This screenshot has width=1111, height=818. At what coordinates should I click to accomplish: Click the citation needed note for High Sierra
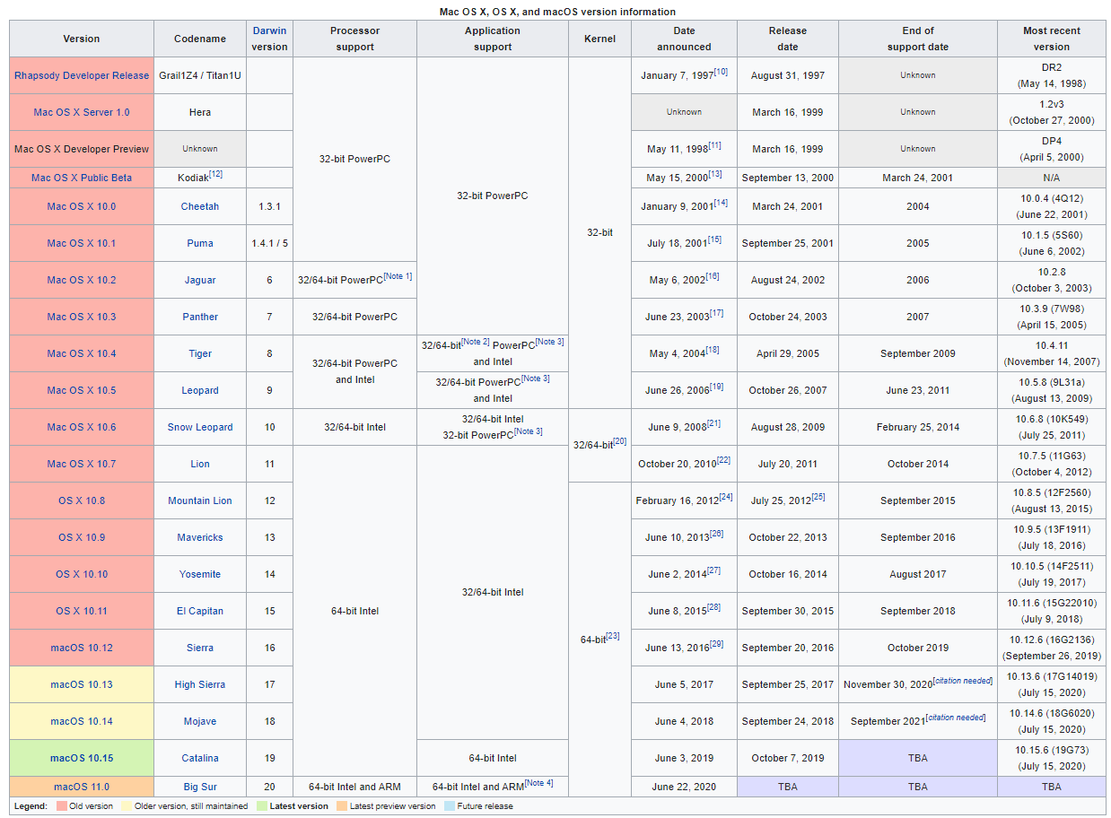pos(965,680)
